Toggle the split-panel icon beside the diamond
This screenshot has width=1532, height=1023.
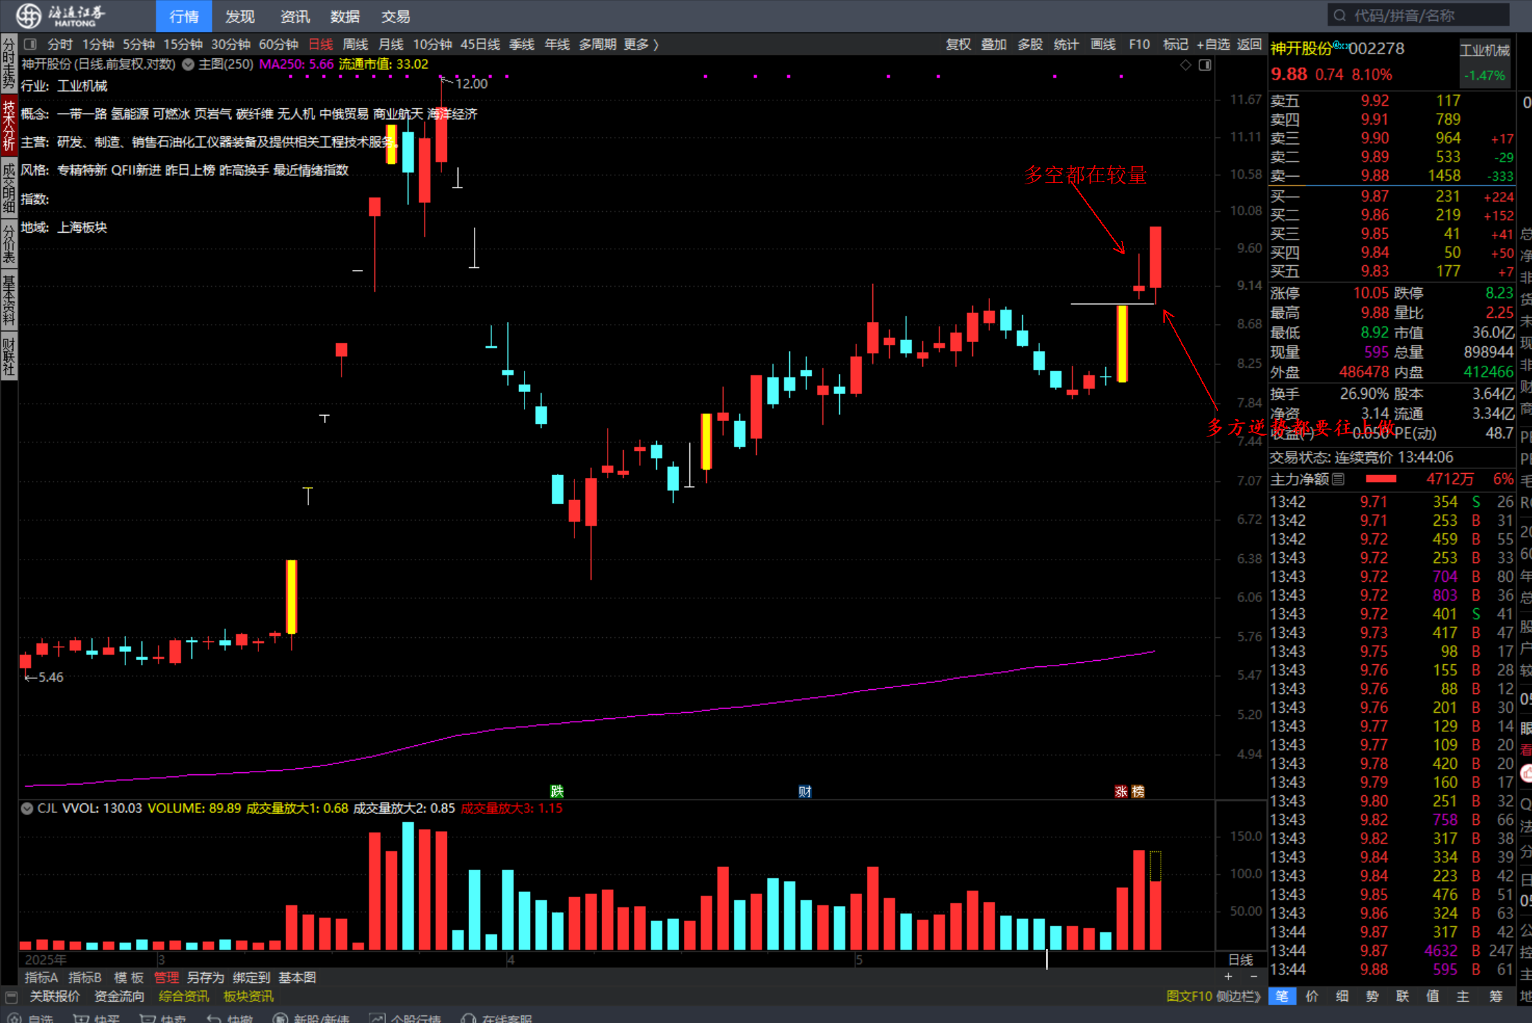point(1205,64)
